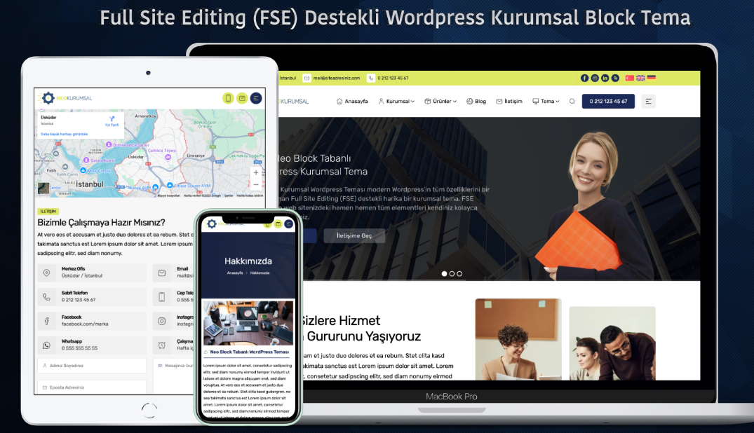Expand the Kurumsal dropdown menu
The width and height of the screenshot is (754, 433).
[x=396, y=102]
